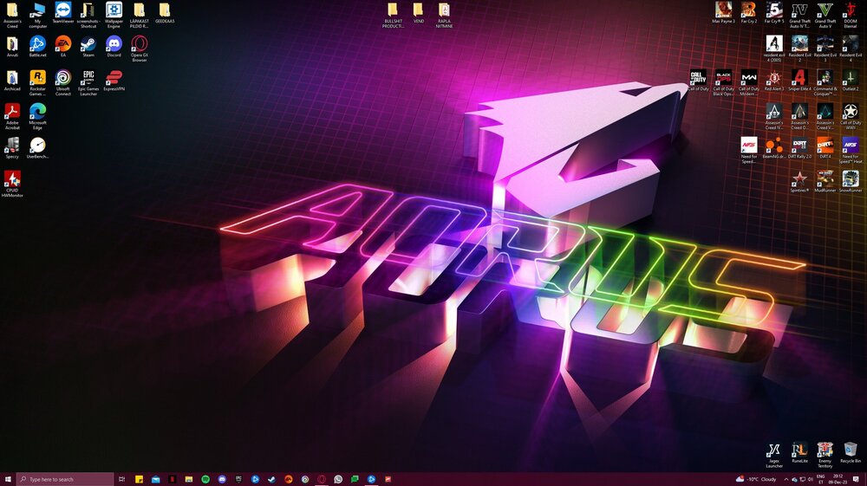Screen dimensions: 867x486
Task: Open the GEEDEAAS desktop folder
Action: click(x=165, y=13)
